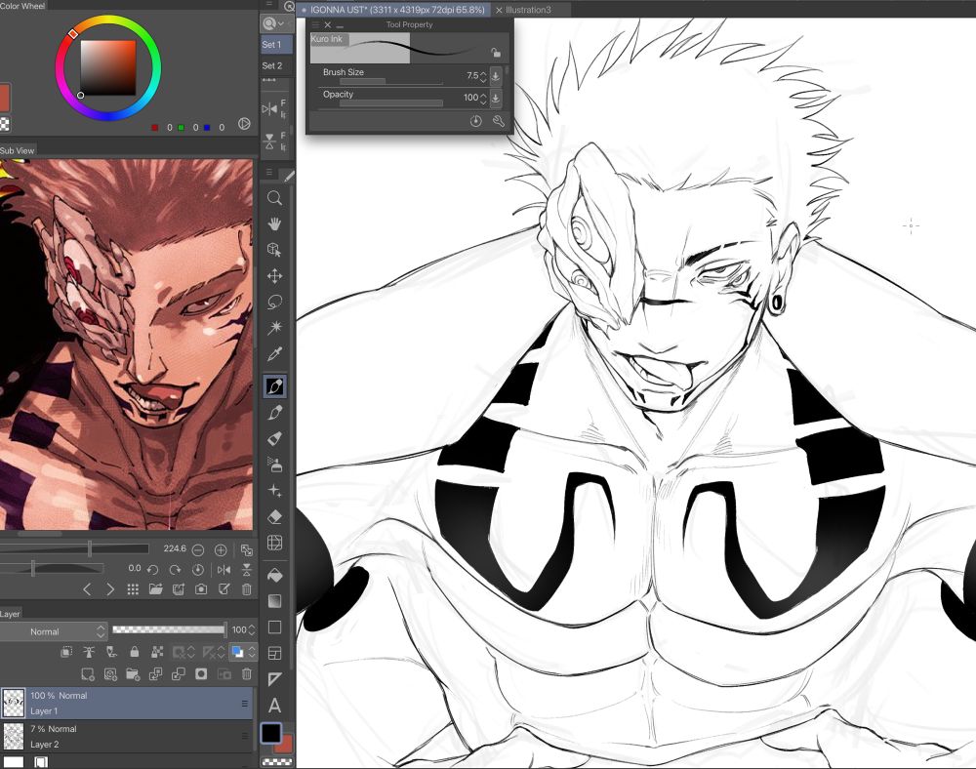This screenshot has width=976, height=769.
Task: Show next Sub View image
Action: tap(110, 589)
